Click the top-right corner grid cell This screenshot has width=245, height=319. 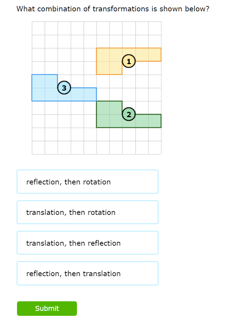155,28
